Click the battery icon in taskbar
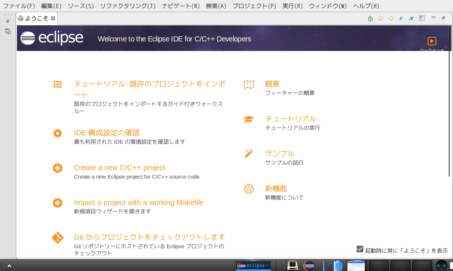 pyautogui.click(x=338, y=265)
